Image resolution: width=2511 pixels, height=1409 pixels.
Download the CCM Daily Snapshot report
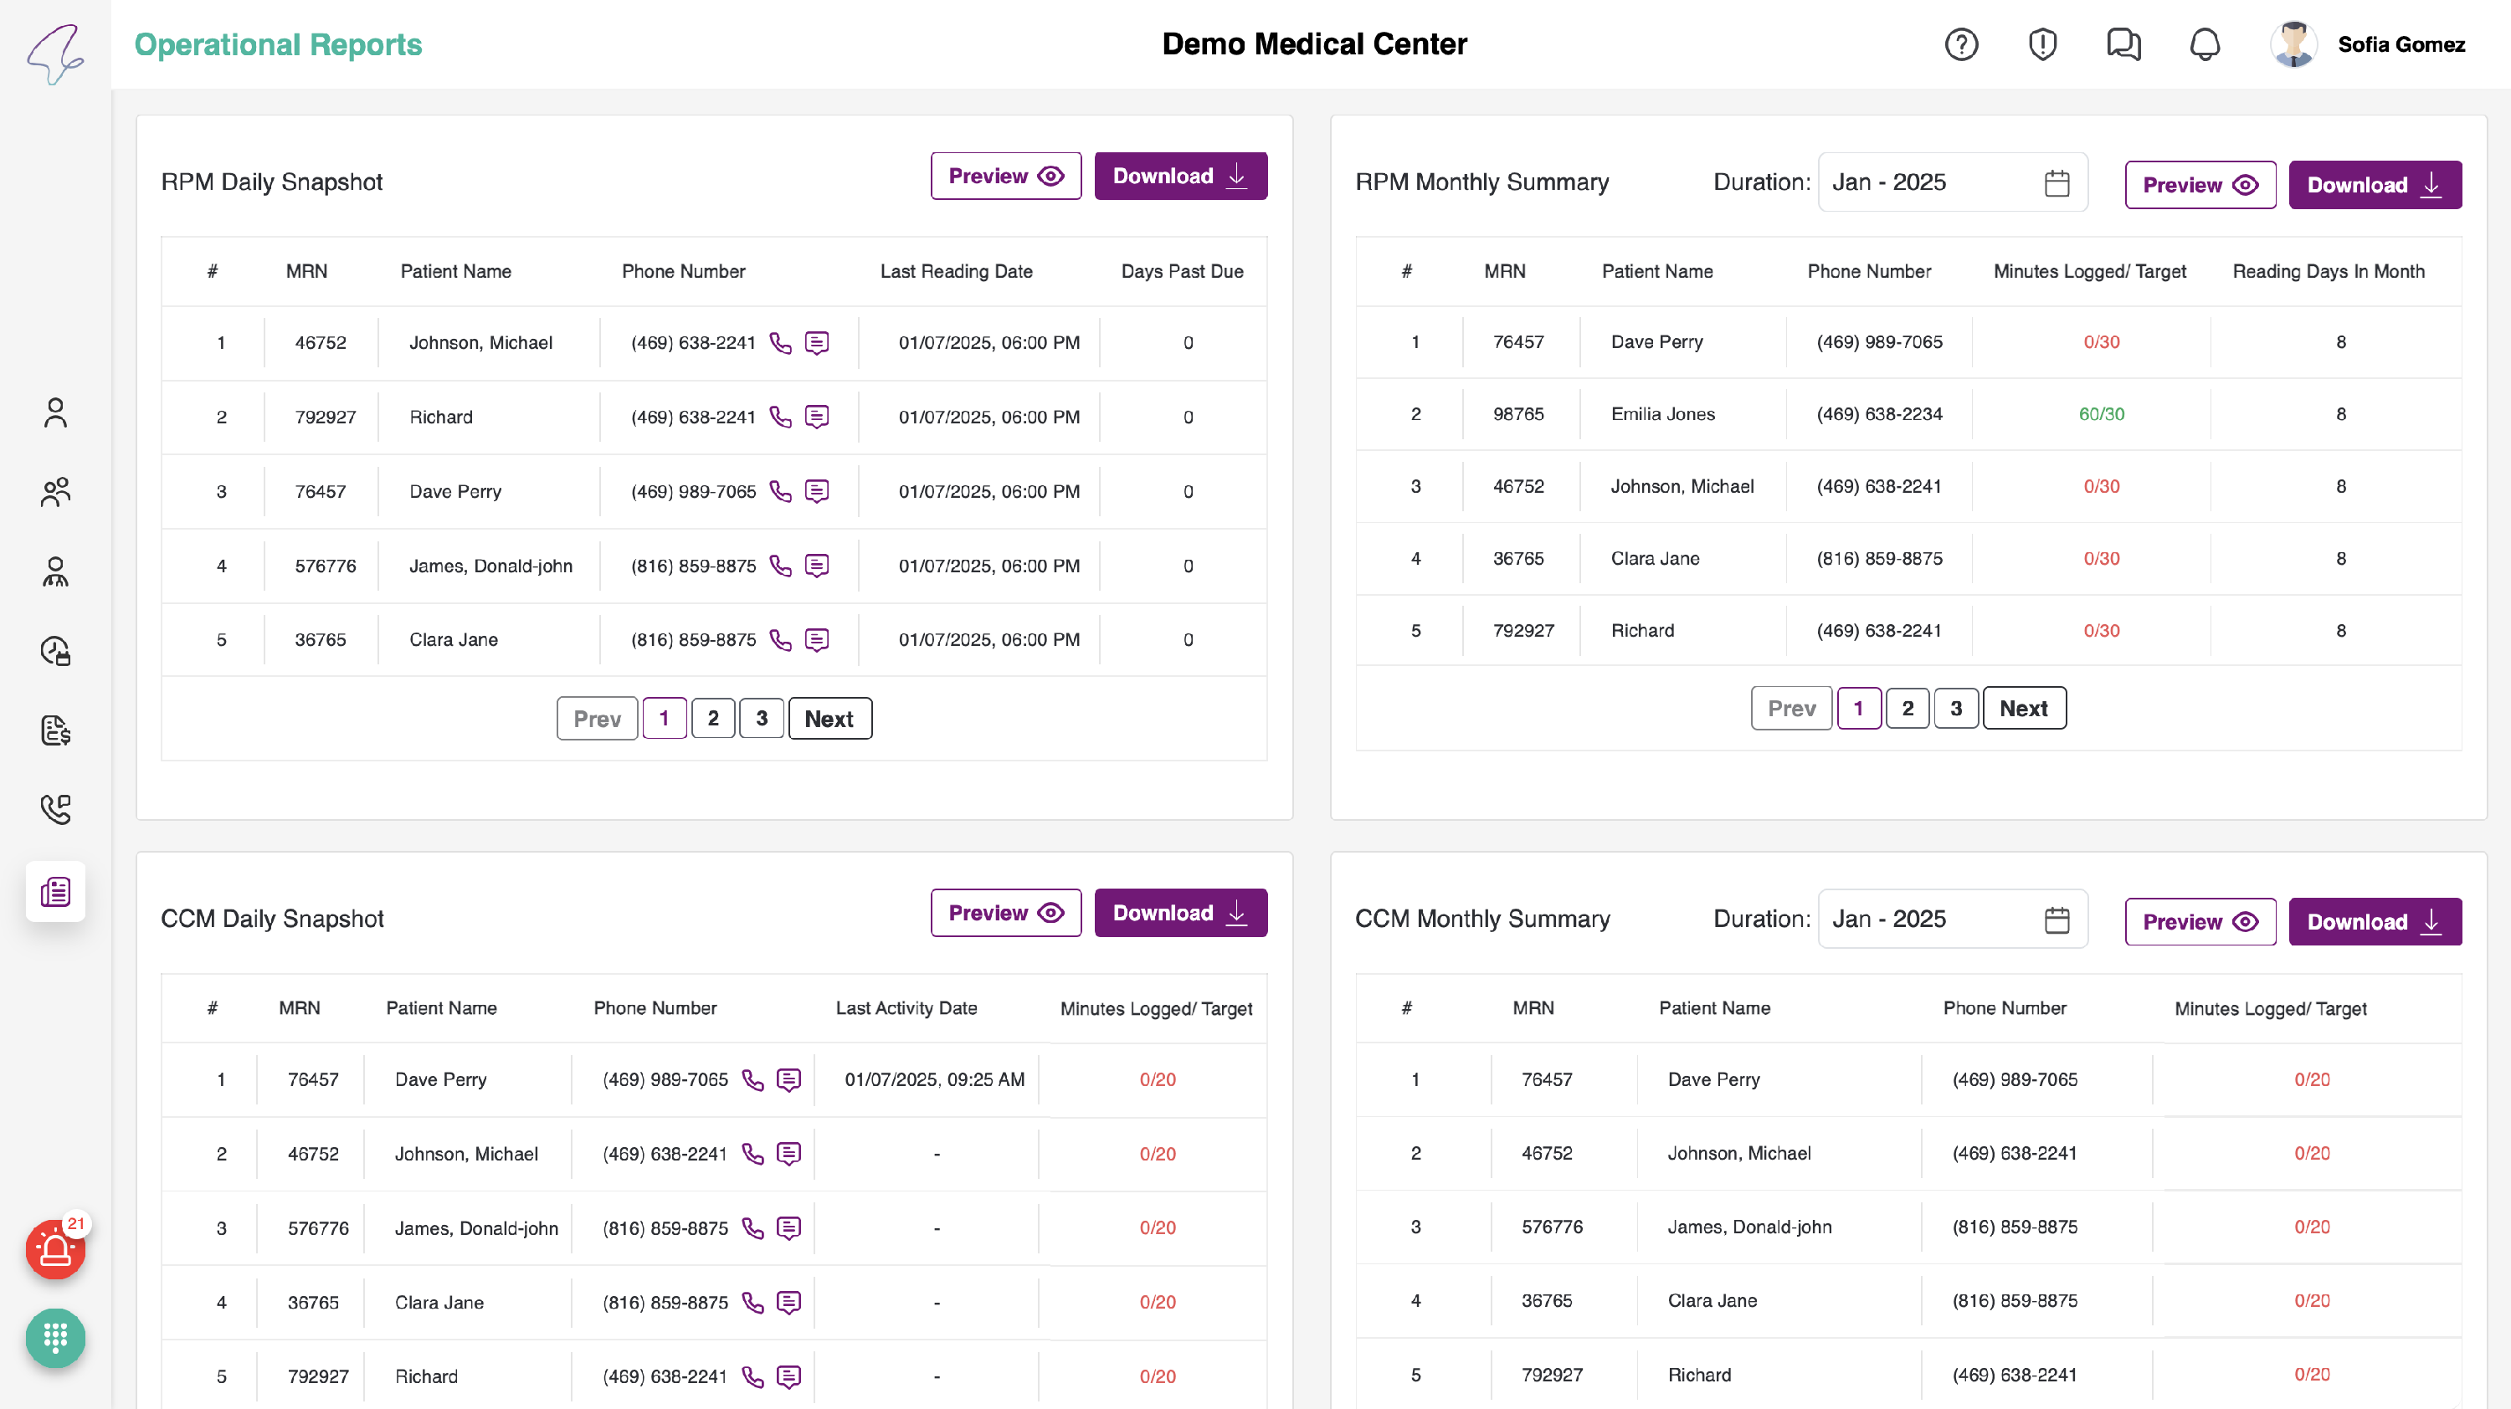pos(1179,913)
